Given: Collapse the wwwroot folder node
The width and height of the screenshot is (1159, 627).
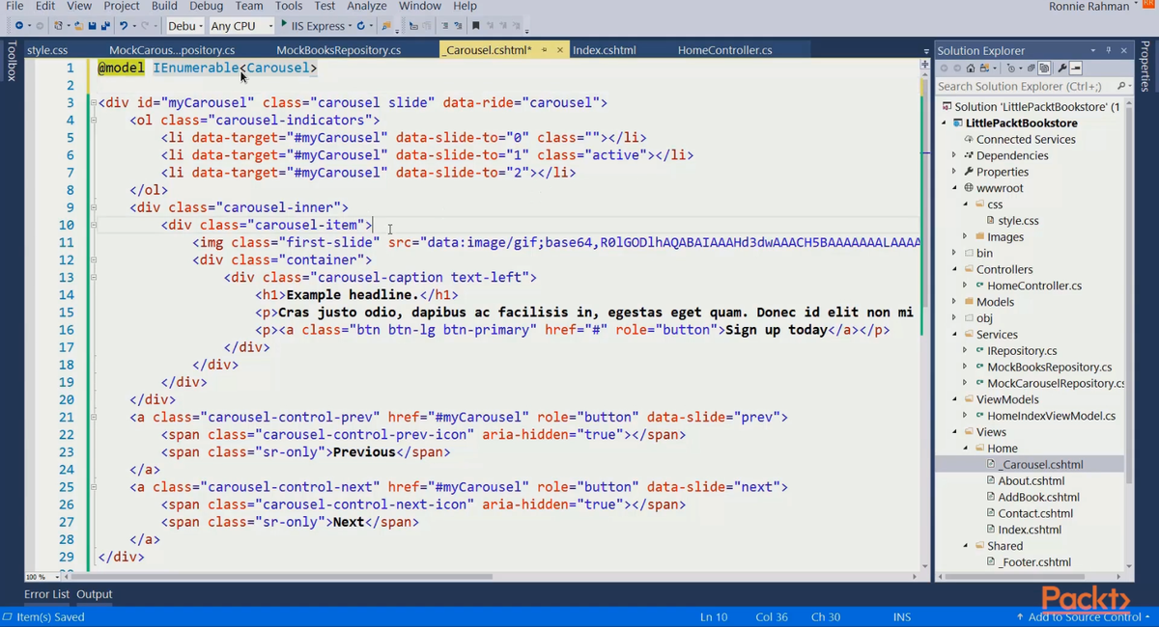Looking at the screenshot, I should click(x=954, y=188).
